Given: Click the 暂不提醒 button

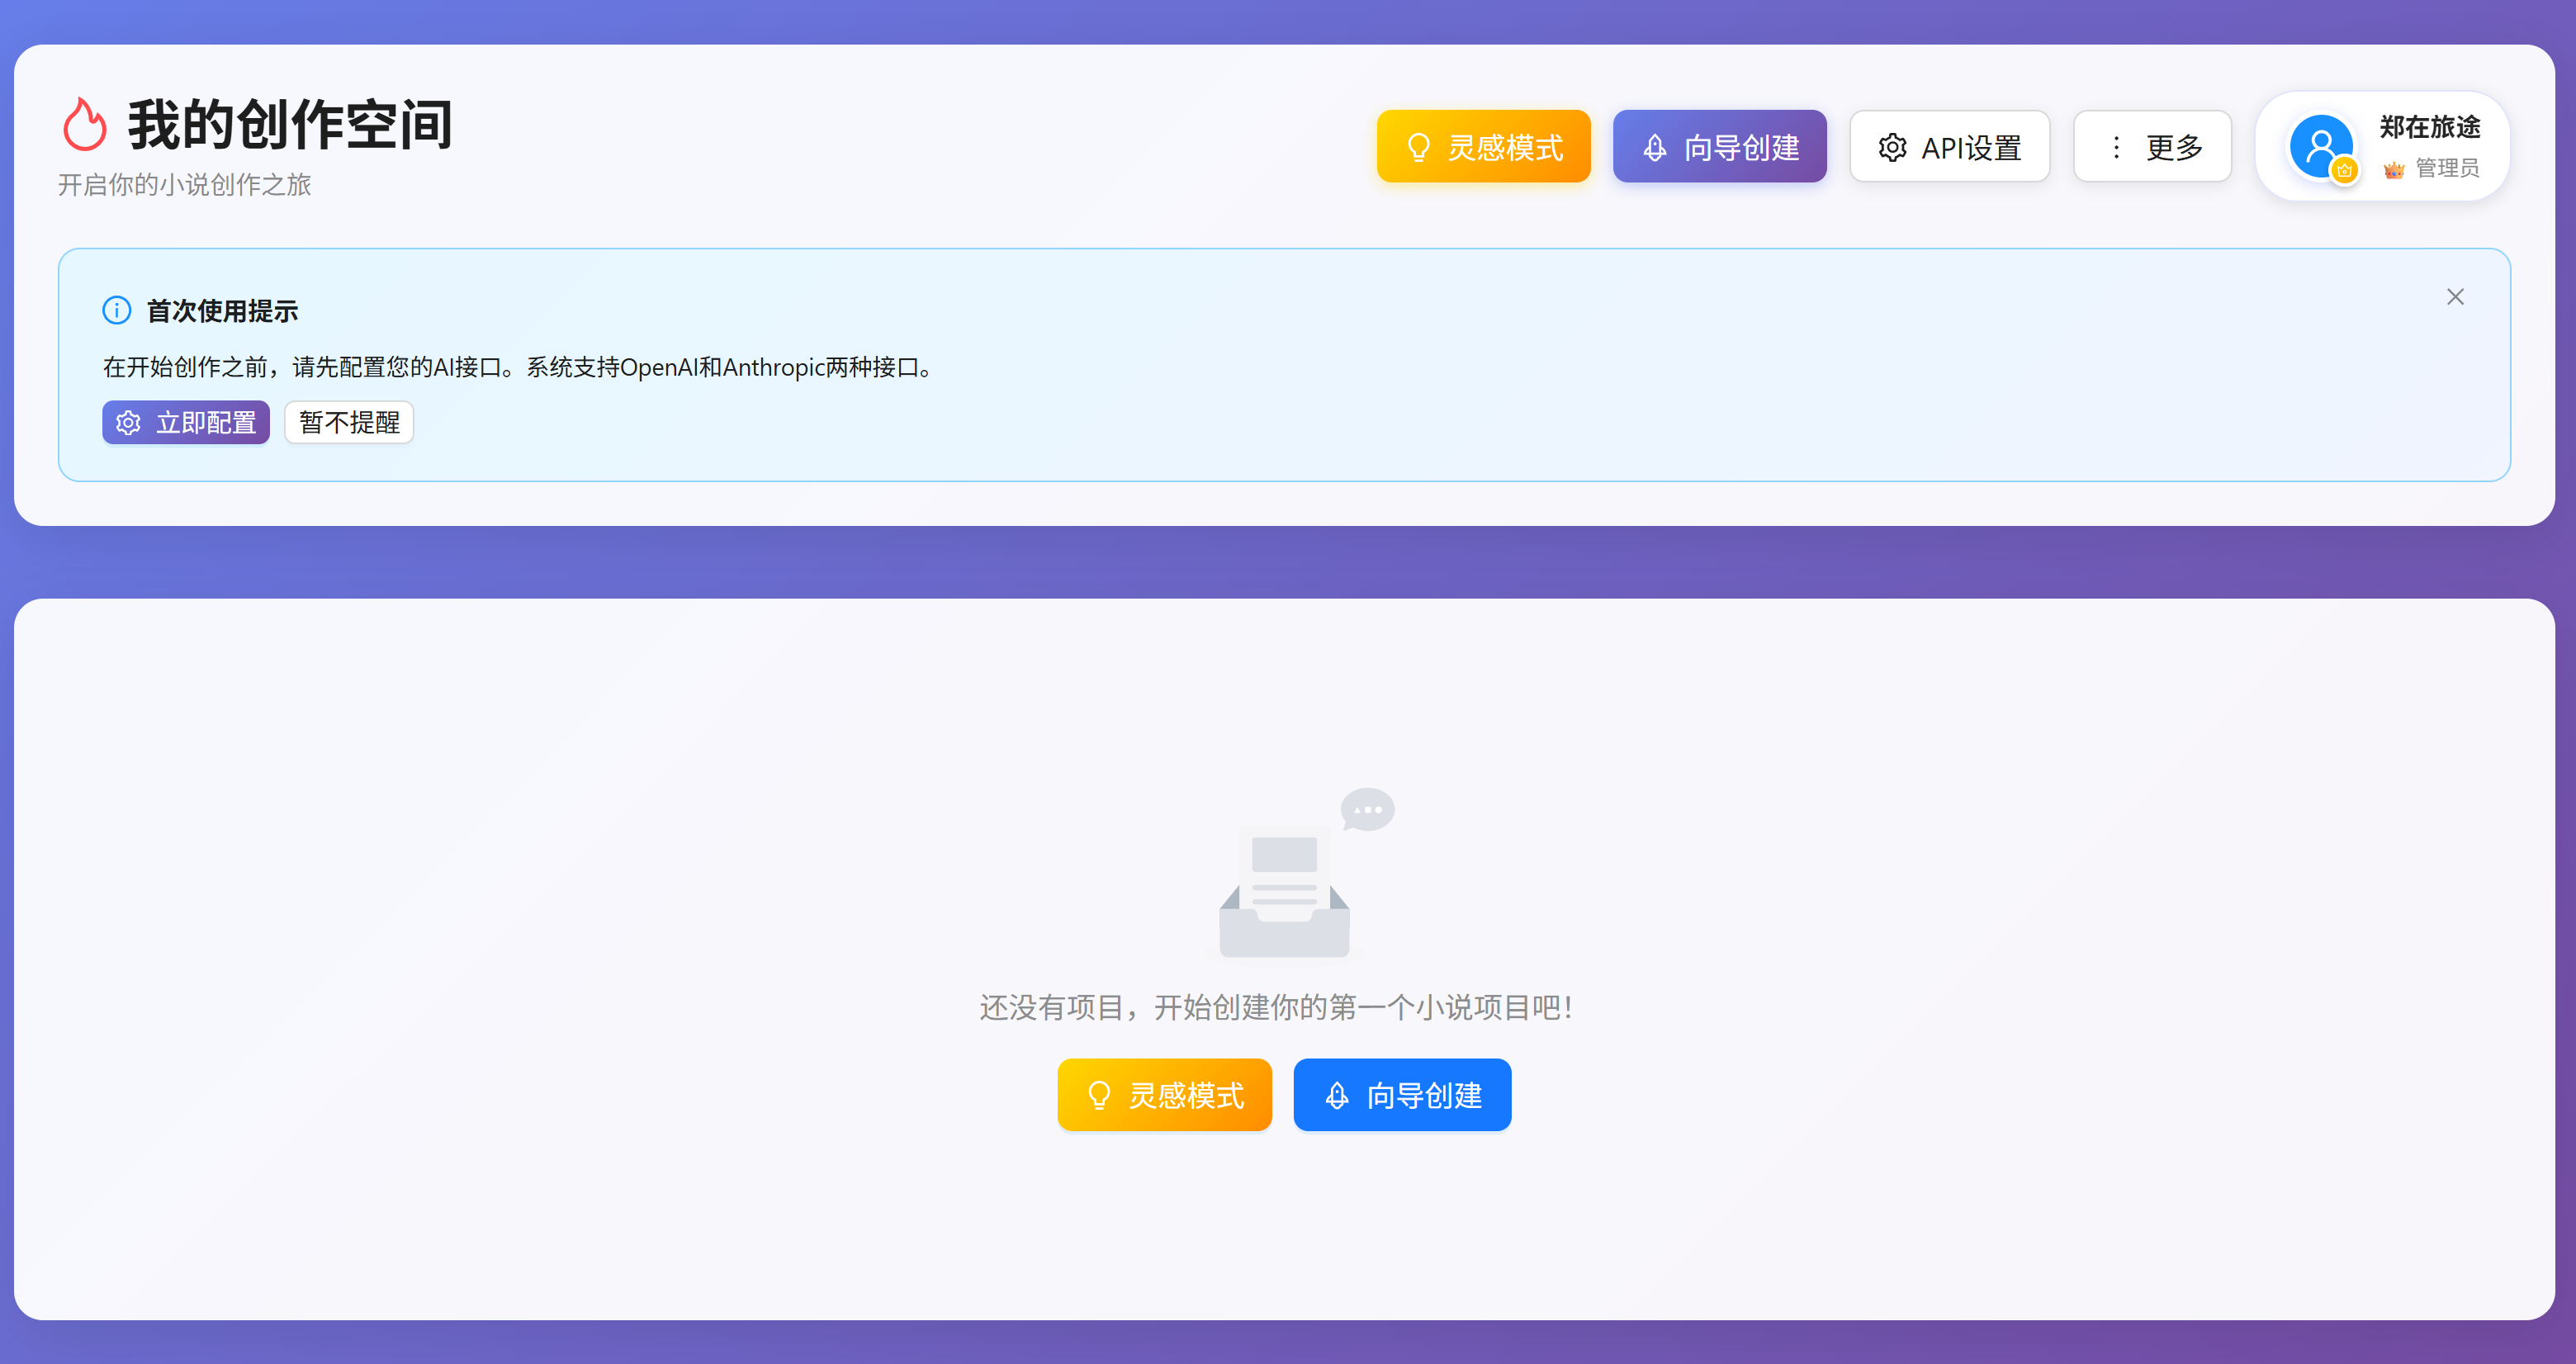Looking at the screenshot, I should coord(349,423).
